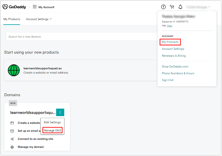
Task: Click the Create a website icon
Action: point(12,123)
